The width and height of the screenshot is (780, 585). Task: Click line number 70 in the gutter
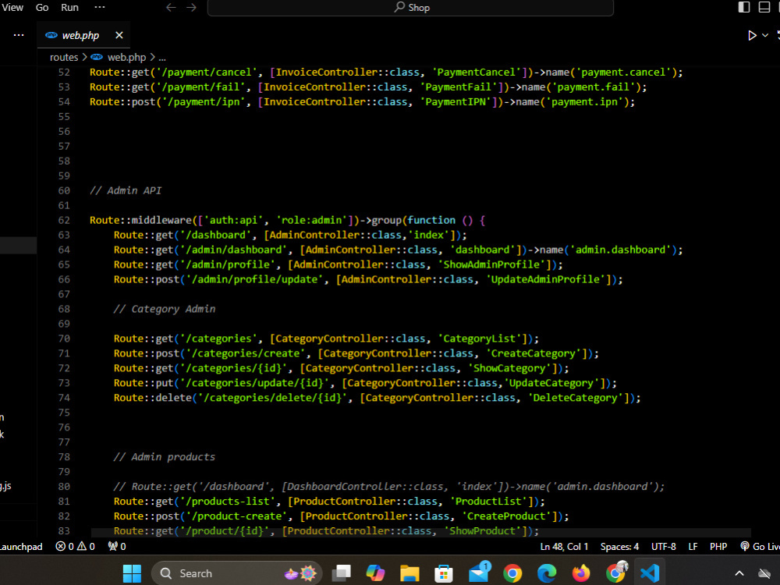(x=64, y=339)
